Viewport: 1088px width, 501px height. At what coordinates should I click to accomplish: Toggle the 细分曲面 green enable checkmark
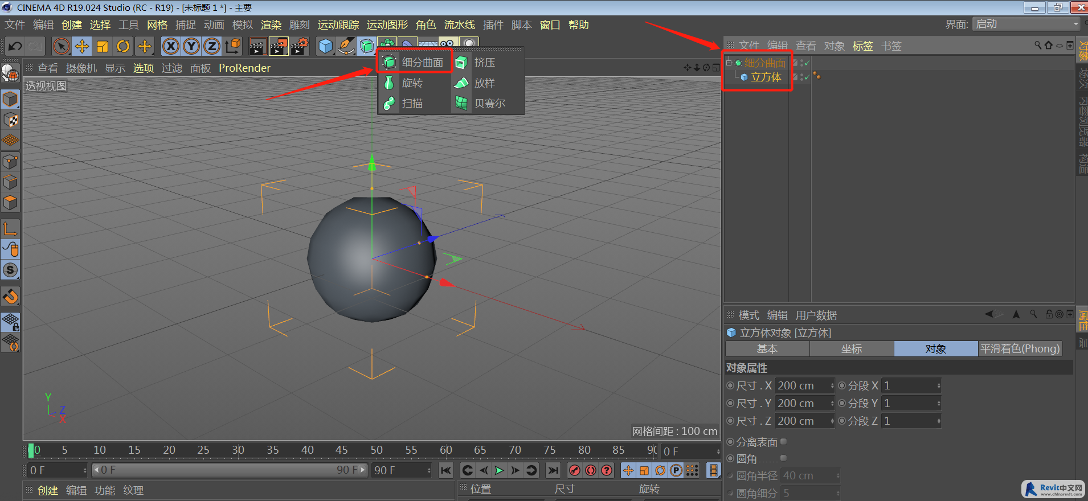coord(807,63)
